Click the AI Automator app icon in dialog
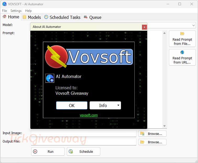 [x=50, y=78]
